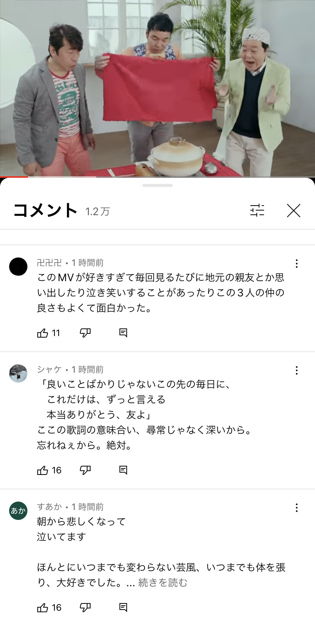Open シャケ's profile avatar
The height and width of the screenshot is (621, 315).
18,373
